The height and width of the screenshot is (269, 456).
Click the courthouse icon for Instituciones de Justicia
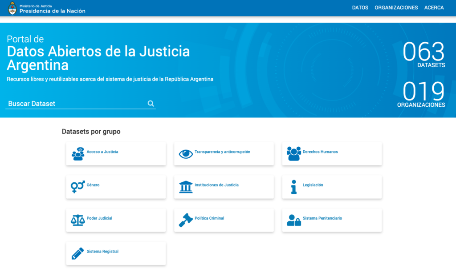coord(186,187)
